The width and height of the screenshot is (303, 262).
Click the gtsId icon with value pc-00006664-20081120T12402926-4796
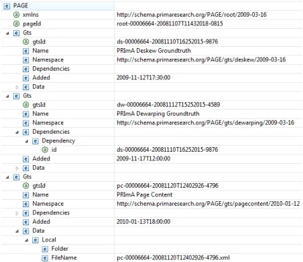(x=26, y=186)
